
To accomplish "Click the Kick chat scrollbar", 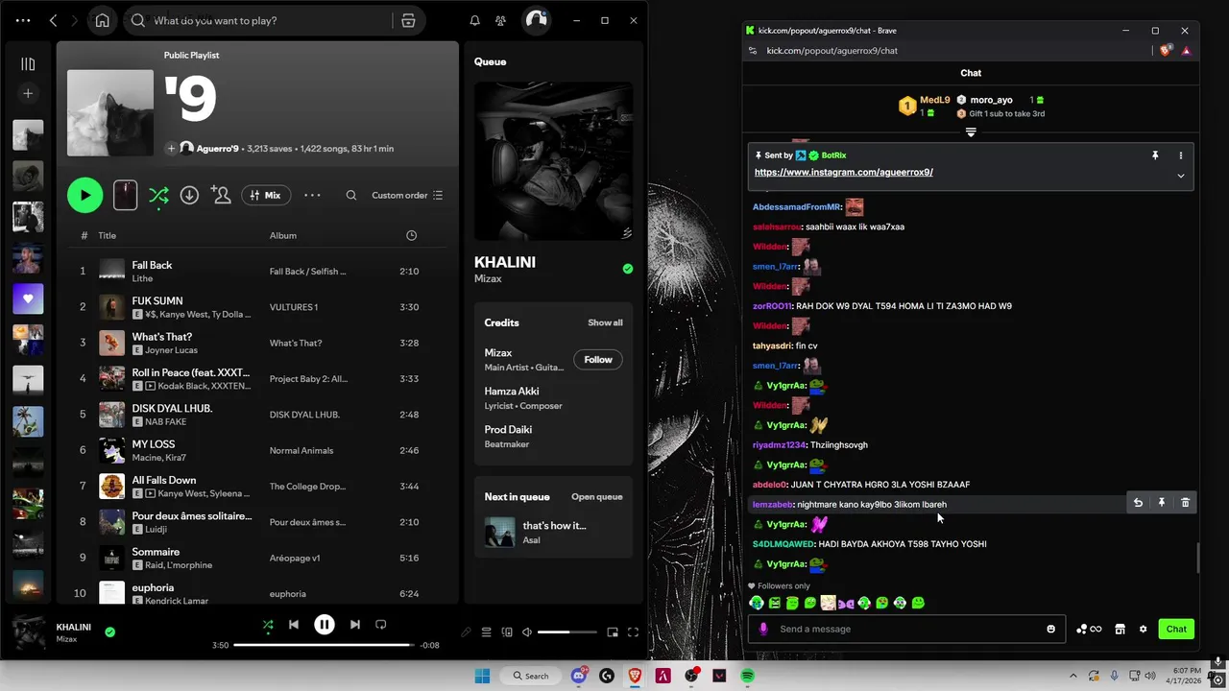I will [1197, 558].
